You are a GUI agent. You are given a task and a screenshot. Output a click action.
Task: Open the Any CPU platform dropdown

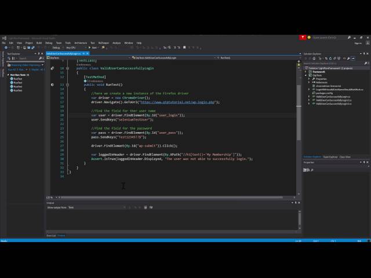(x=76, y=47)
